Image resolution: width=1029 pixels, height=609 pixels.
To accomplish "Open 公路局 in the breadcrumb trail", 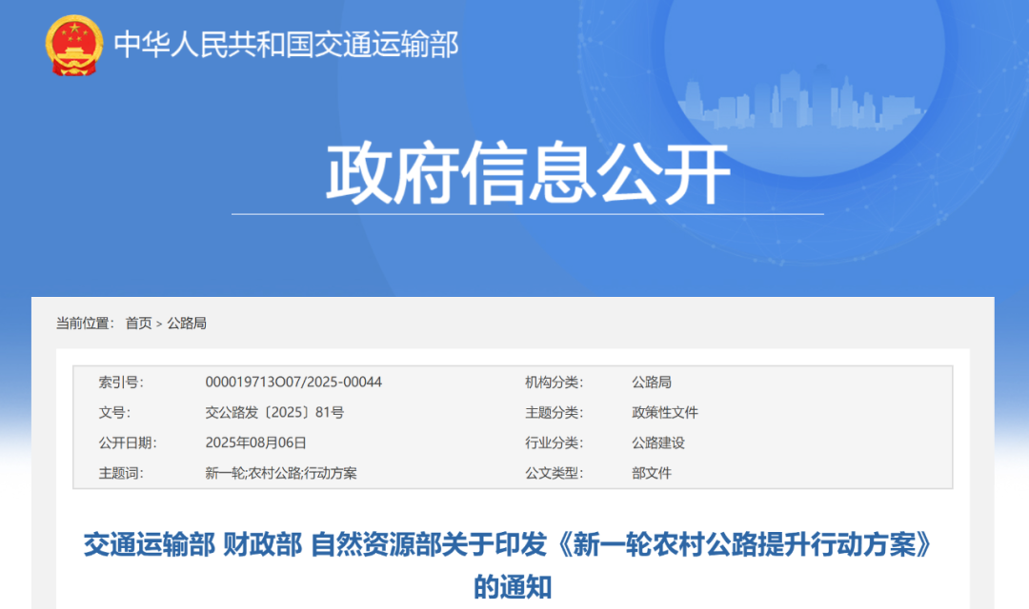I will 187,324.
